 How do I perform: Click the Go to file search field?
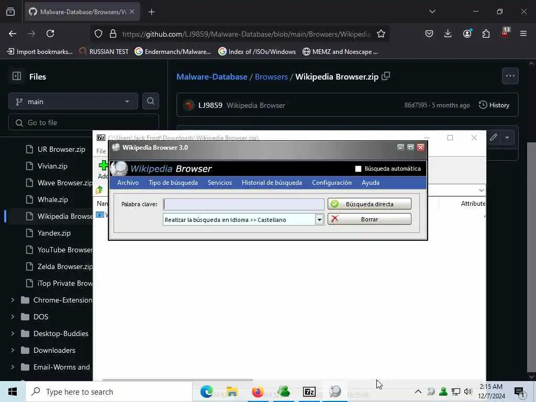84,122
